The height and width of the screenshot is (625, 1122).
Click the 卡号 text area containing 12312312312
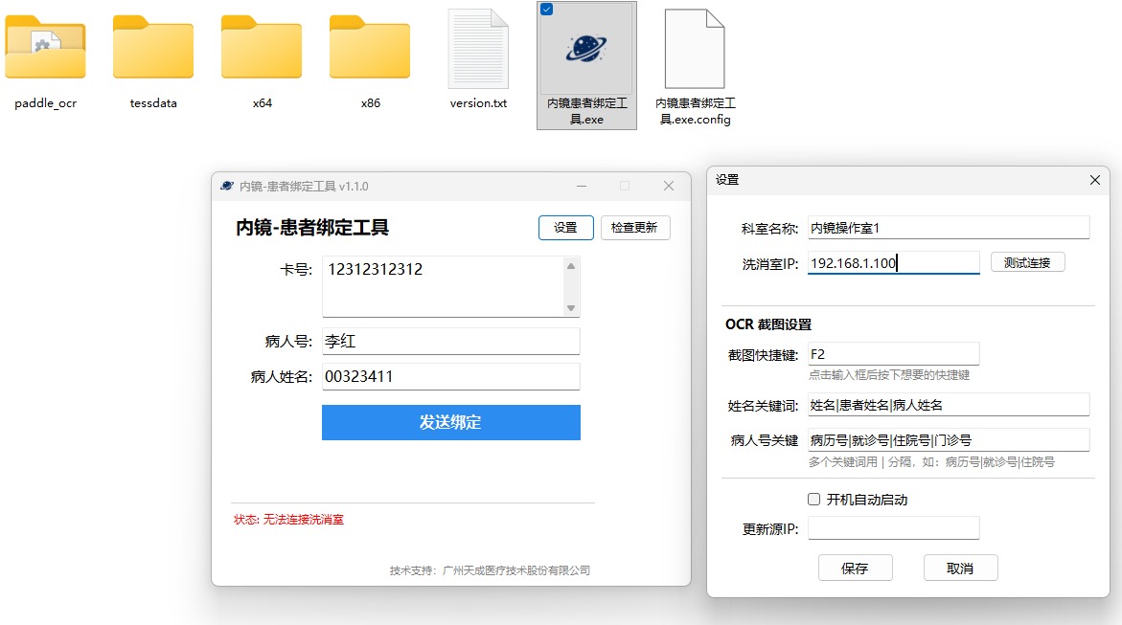tap(444, 286)
